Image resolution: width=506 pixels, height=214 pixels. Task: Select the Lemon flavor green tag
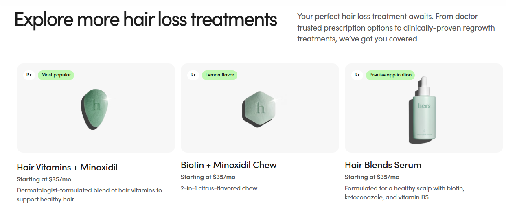(220, 75)
